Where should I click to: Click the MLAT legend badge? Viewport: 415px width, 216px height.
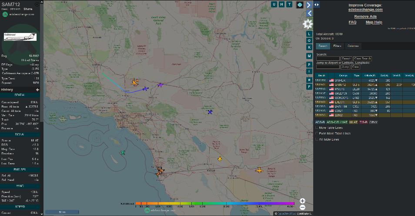point(353,122)
